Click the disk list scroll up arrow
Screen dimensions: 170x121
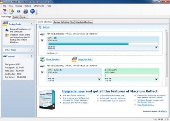[x=166, y=31]
